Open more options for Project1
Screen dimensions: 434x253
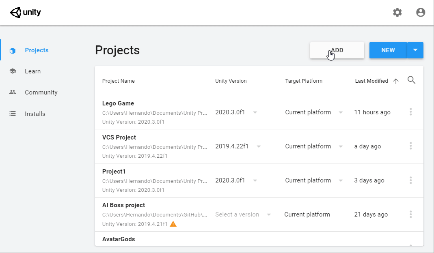(411, 180)
